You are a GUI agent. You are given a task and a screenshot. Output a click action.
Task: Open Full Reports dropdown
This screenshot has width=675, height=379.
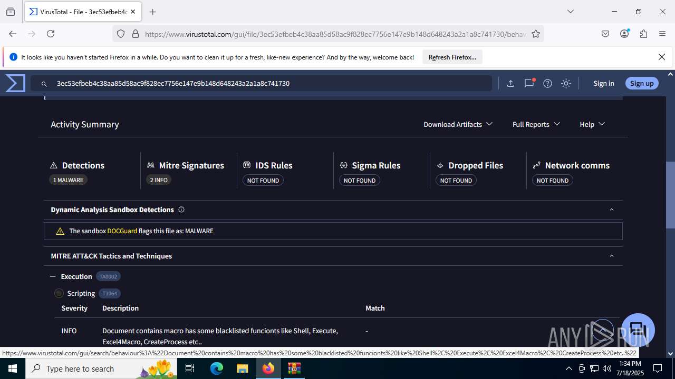(536, 124)
